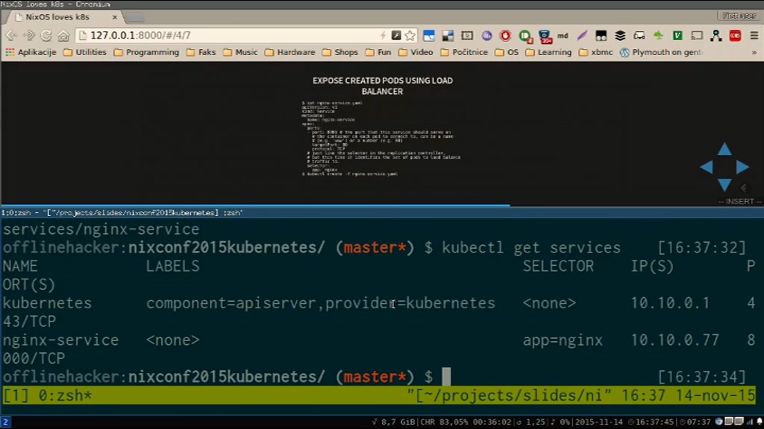Click the purple feather extension icon
The width and height of the screenshot is (764, 429).
(x=582, y=36)
